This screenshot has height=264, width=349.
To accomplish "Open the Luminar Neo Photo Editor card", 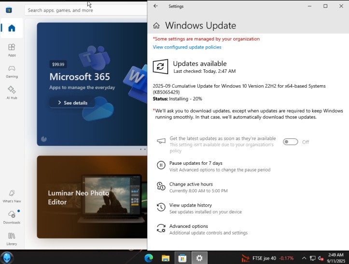I will [92, 197].
